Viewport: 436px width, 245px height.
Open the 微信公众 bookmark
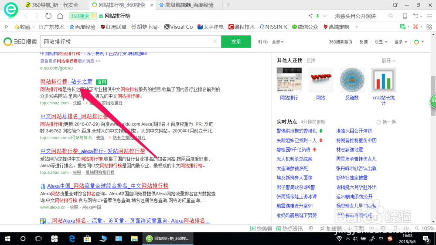(305, 27)
